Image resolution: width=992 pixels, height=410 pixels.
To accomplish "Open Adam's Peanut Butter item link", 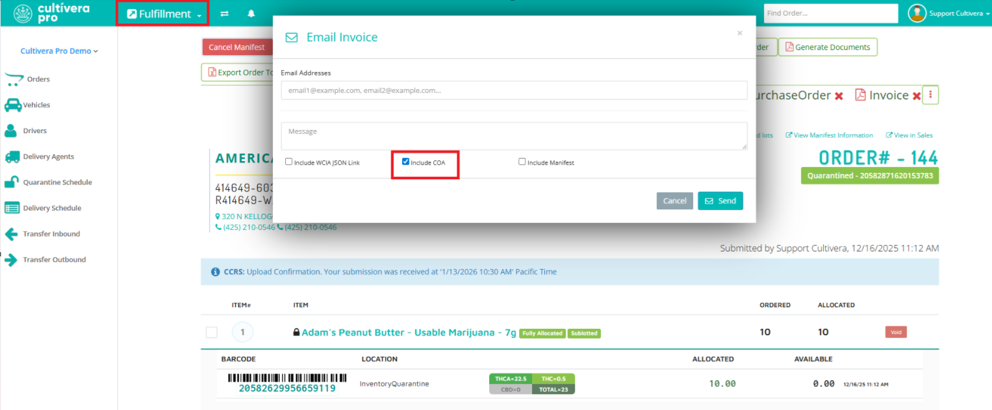I will [x=409, y=333].
